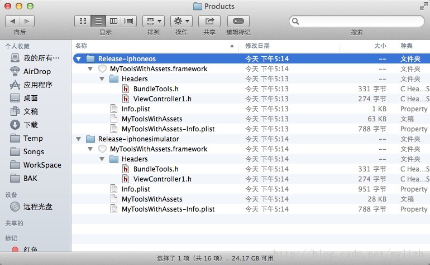The height and width of the screenshot is (265, 430).
Task: Open AirDrop in the sidebar
Action: click(31, 71)
